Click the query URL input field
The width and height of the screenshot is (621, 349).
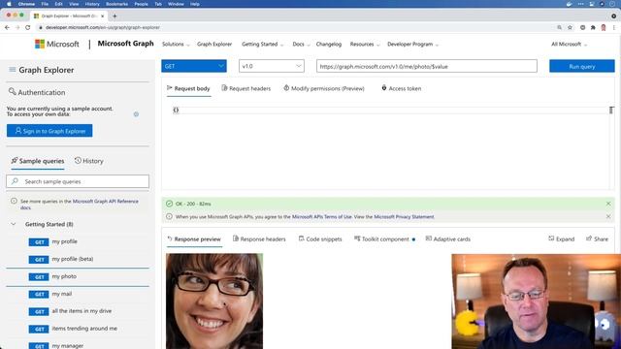coord(427,66)
